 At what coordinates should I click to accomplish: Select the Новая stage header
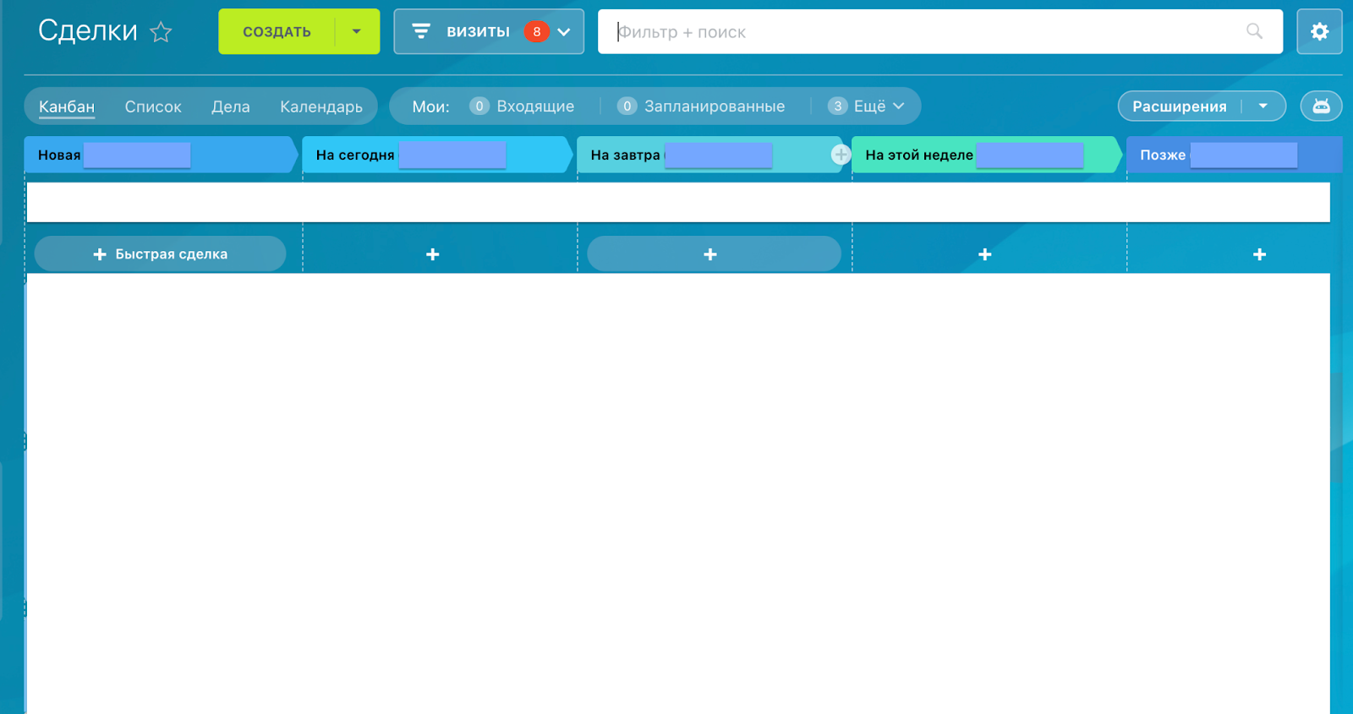tap(161, 155)
